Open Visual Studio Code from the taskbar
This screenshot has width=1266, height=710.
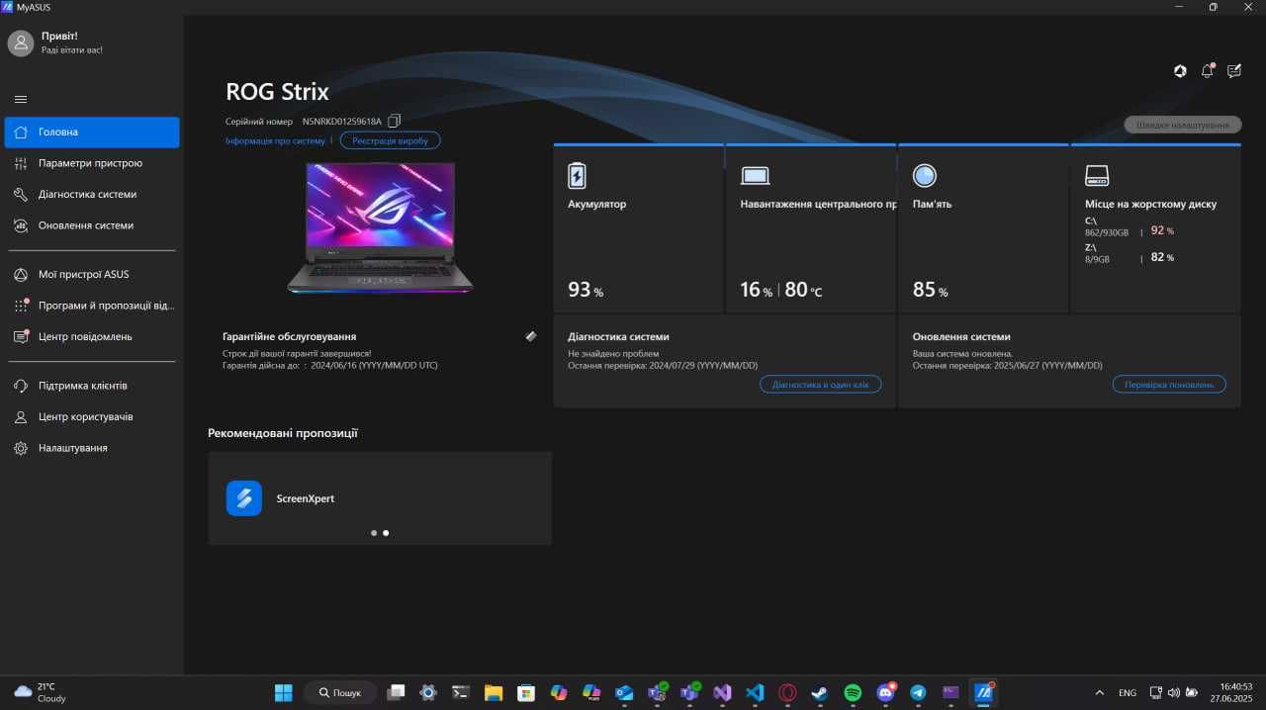pos(756,692)
